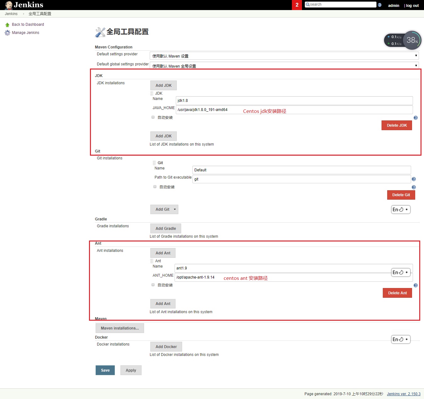Click the Apply button
Screen dimensions: 424x399
point(131,370)
